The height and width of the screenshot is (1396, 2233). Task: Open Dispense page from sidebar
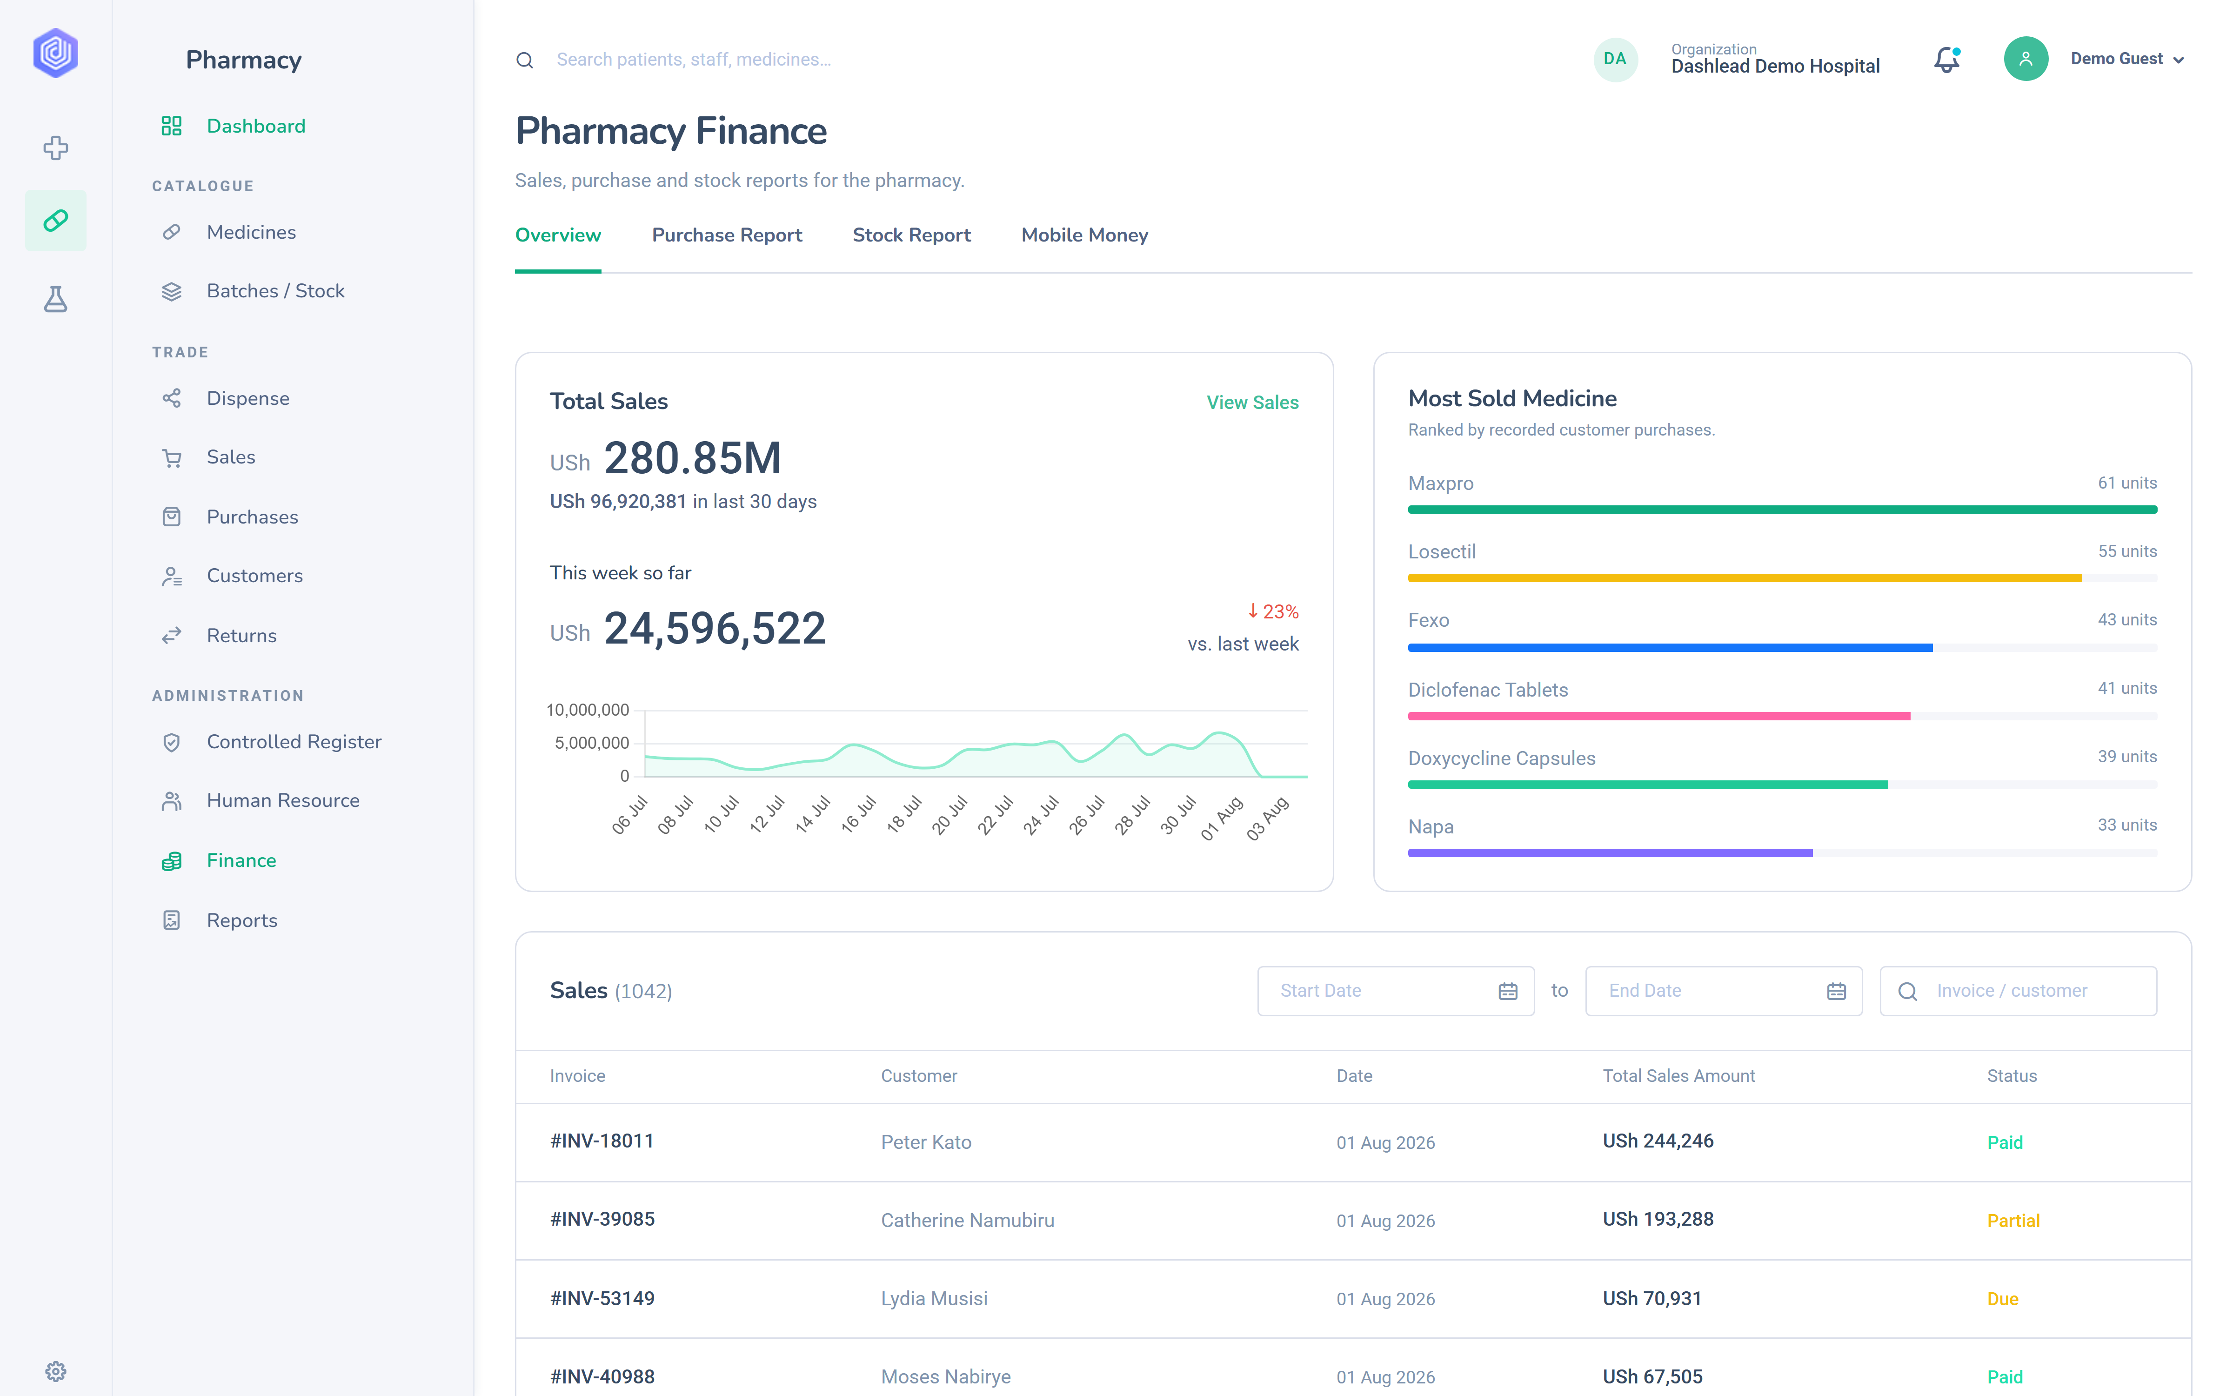(248, 398)
